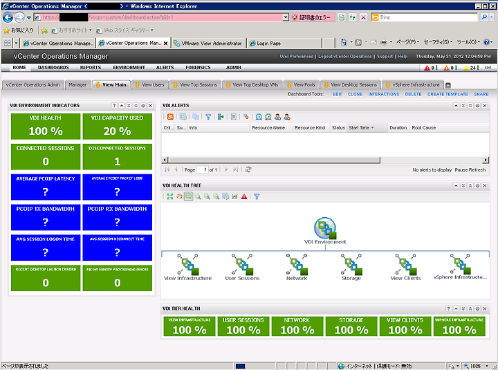The image size is (498, 370).
Task: Click the browser home icon in IE toolbar
Action: [x=344, y=42]
